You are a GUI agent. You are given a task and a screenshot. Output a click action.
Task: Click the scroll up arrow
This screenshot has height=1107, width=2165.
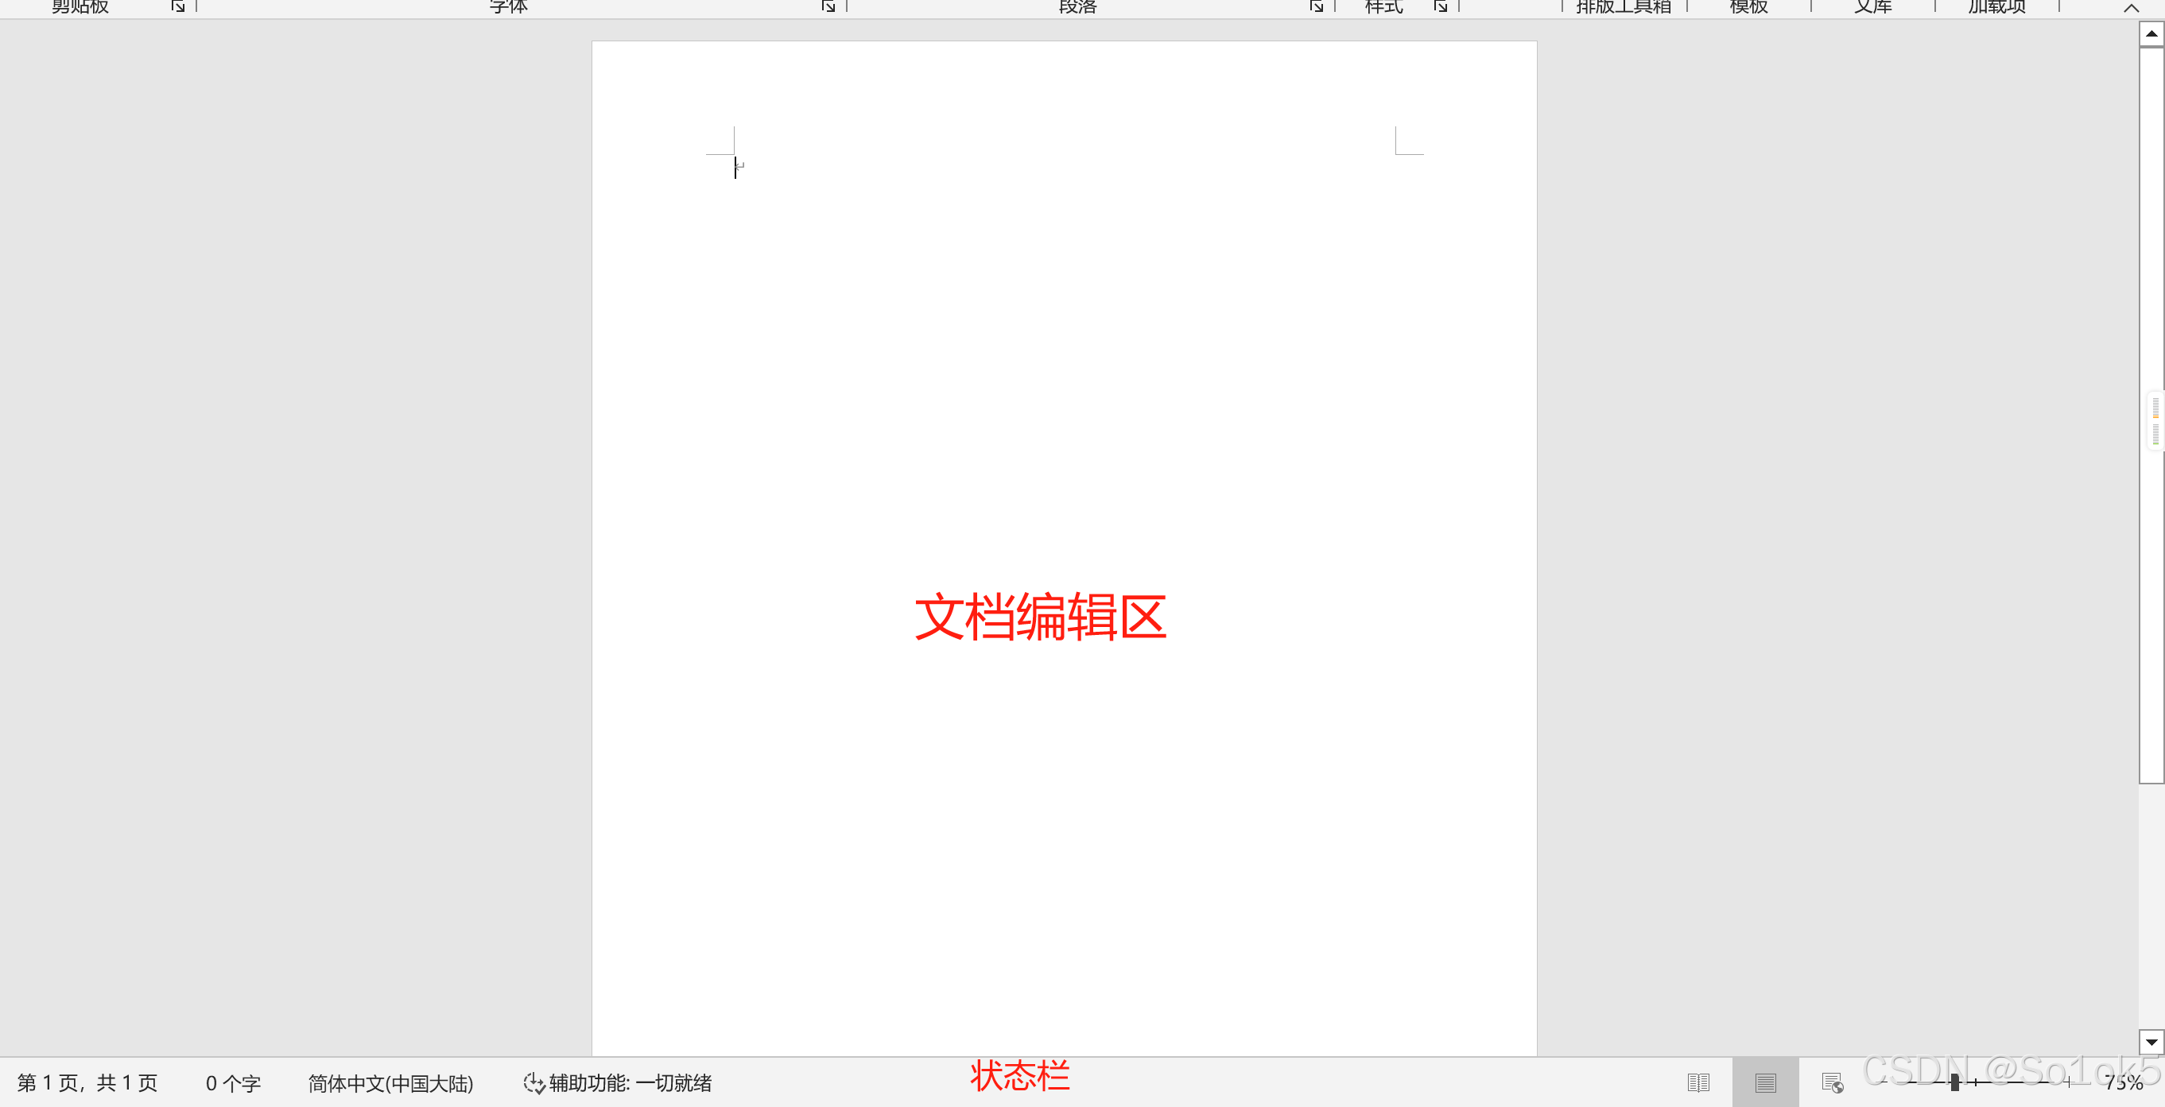coord(2151,33)
